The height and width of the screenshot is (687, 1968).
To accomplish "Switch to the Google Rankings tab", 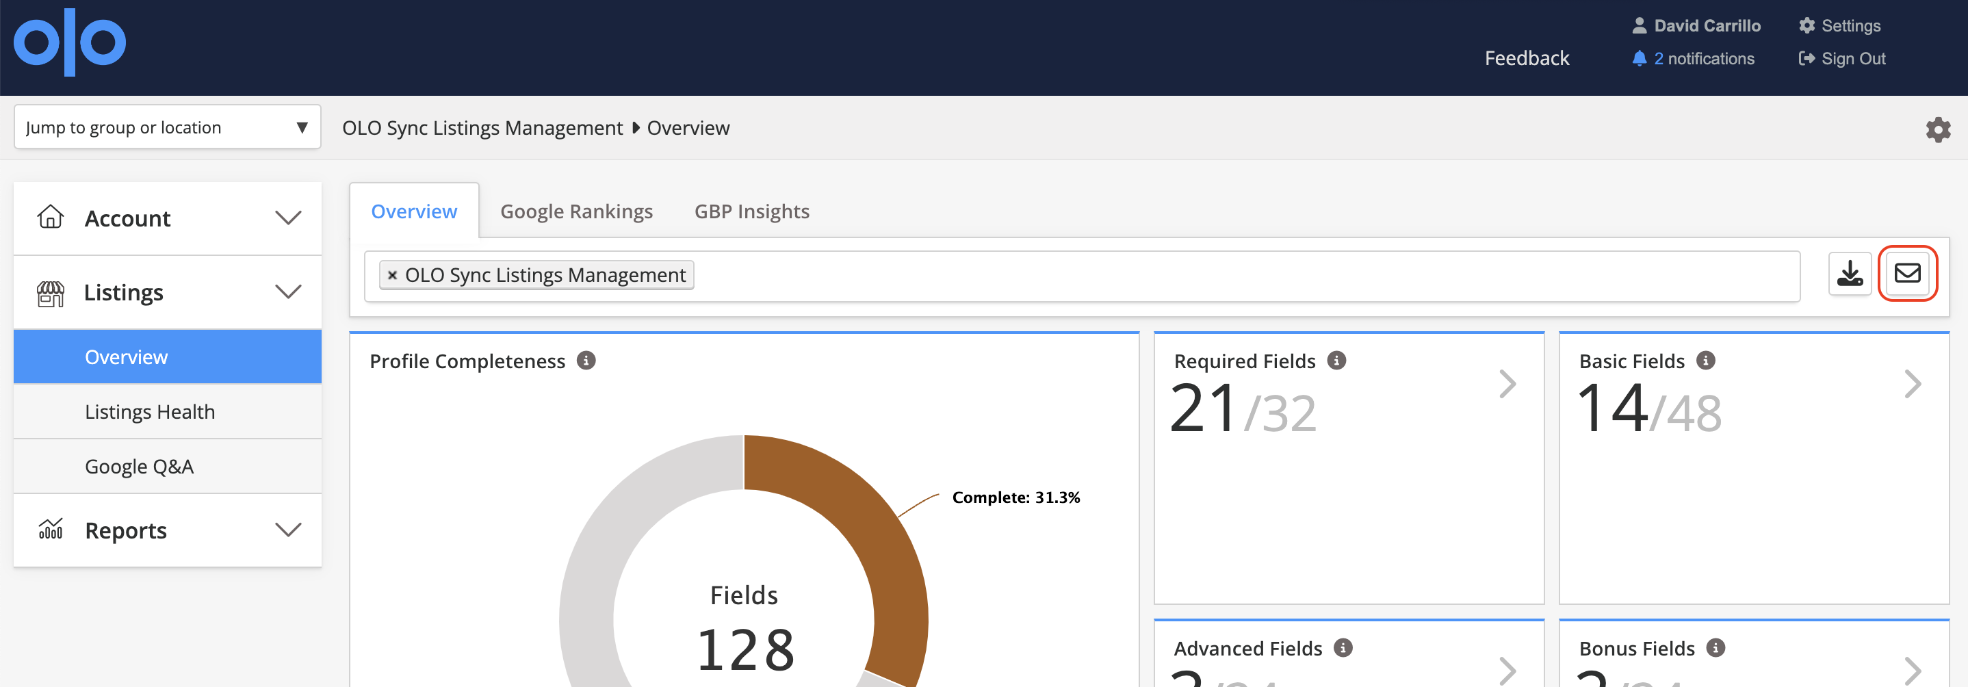I will (x=576, y=211).
